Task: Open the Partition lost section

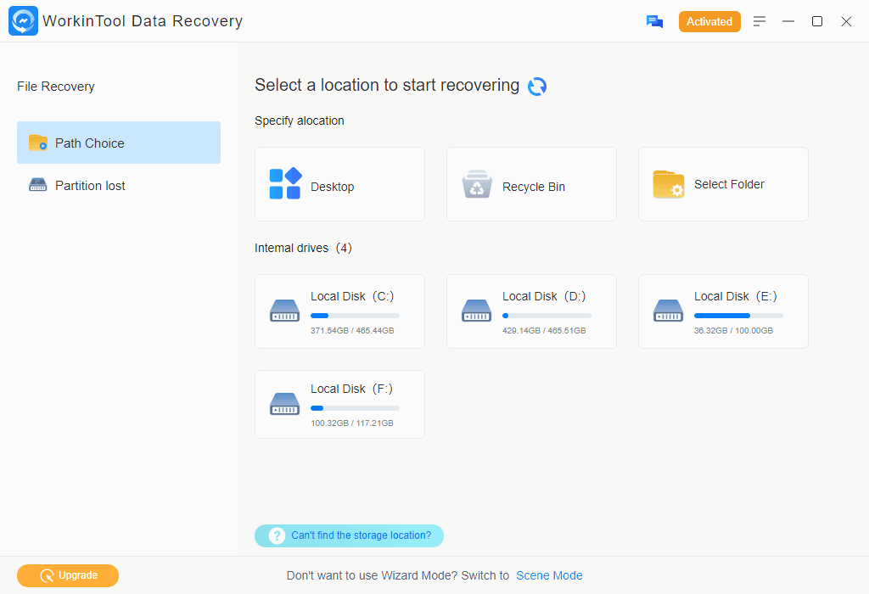Action: [90, 186]
